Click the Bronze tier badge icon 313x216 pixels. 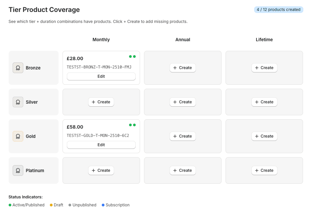tap(18, 68)
